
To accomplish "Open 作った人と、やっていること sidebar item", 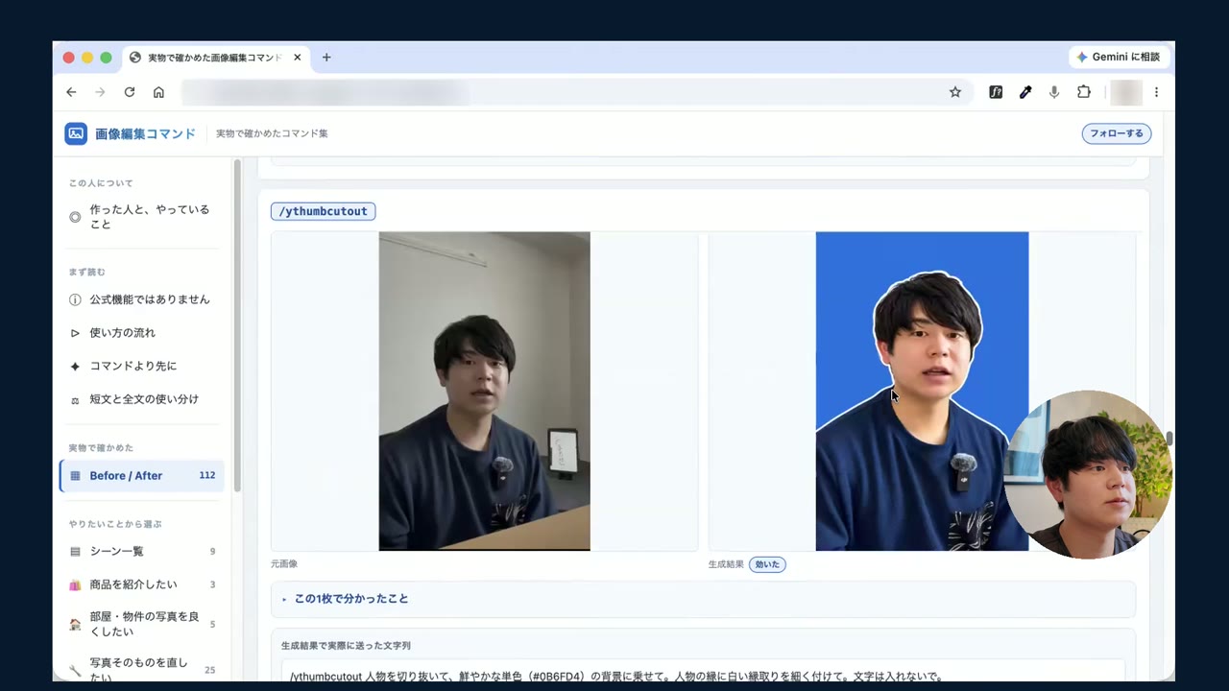I will 142,217.
